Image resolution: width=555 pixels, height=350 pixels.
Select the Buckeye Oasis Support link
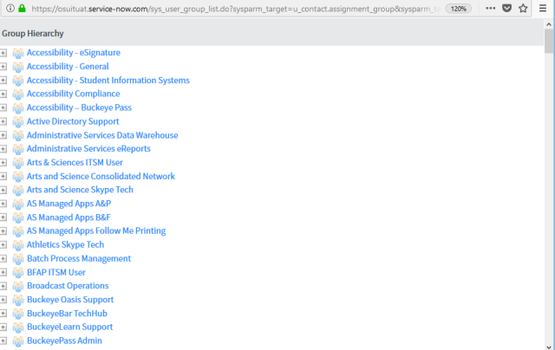[70, 300]
